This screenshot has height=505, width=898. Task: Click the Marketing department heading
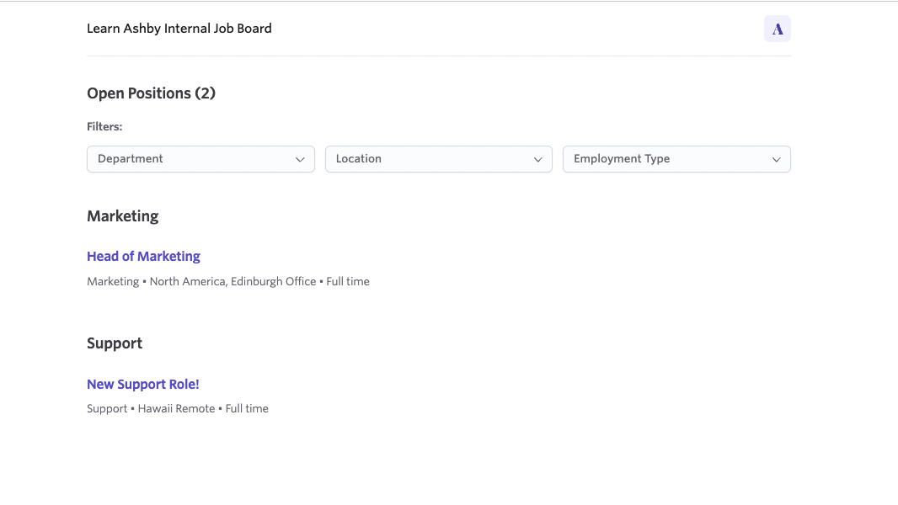point(122,216)
